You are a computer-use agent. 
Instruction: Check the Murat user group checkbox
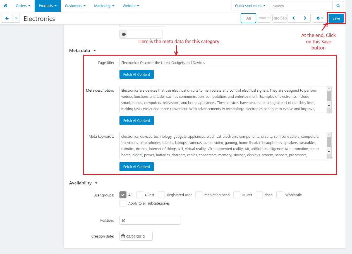237,195
